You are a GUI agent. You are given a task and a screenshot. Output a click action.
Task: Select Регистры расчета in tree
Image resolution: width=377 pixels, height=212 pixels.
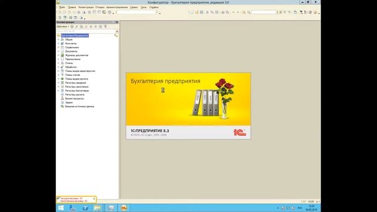coord(75,95)
